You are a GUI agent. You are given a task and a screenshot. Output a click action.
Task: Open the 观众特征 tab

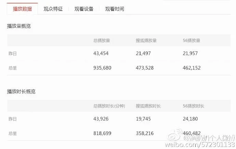pos(53,9)
